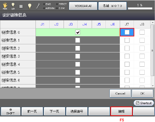
Task: Check J7 box for 链接信息 6
Action: [127, 80]
